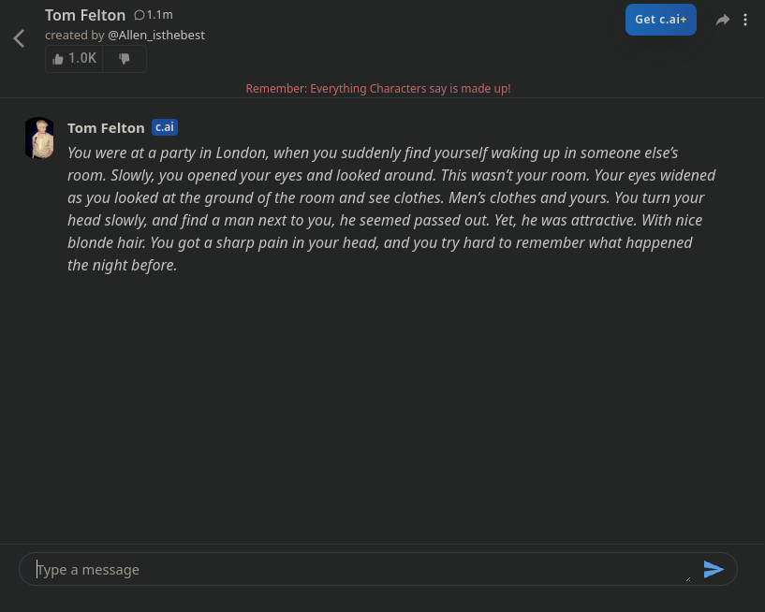Click the c.ai badge next to Tom Felton
Viewport: 765px width, 612px height.
[x=165, y=127]
